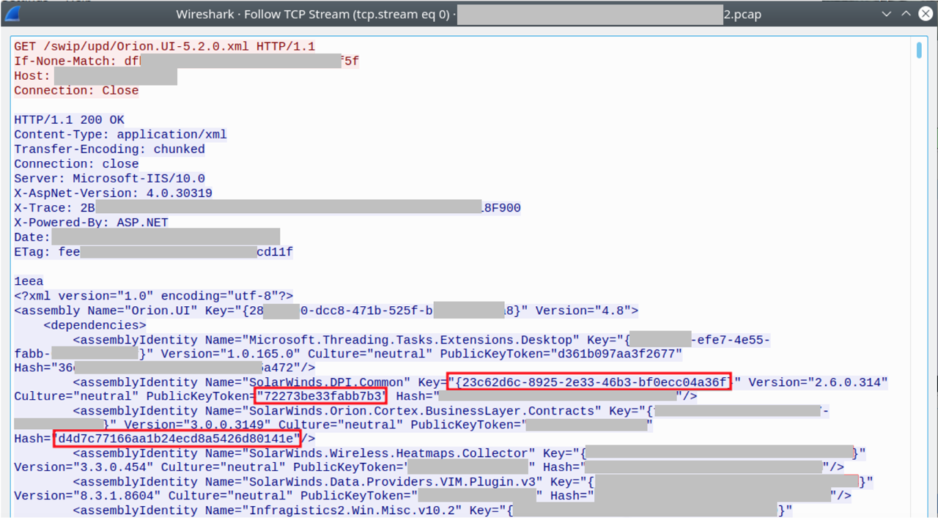Click 'Transfer-Encoding: chunked' line
The image size is (938, 520).
[109, 149]
